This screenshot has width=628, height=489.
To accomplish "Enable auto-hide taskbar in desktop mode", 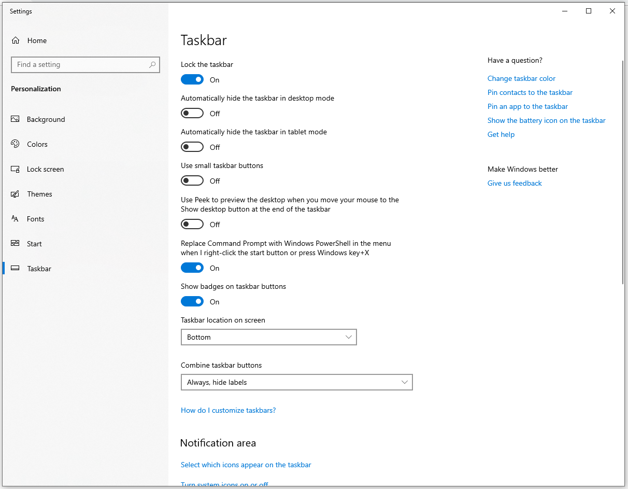I will pos(192,114).
